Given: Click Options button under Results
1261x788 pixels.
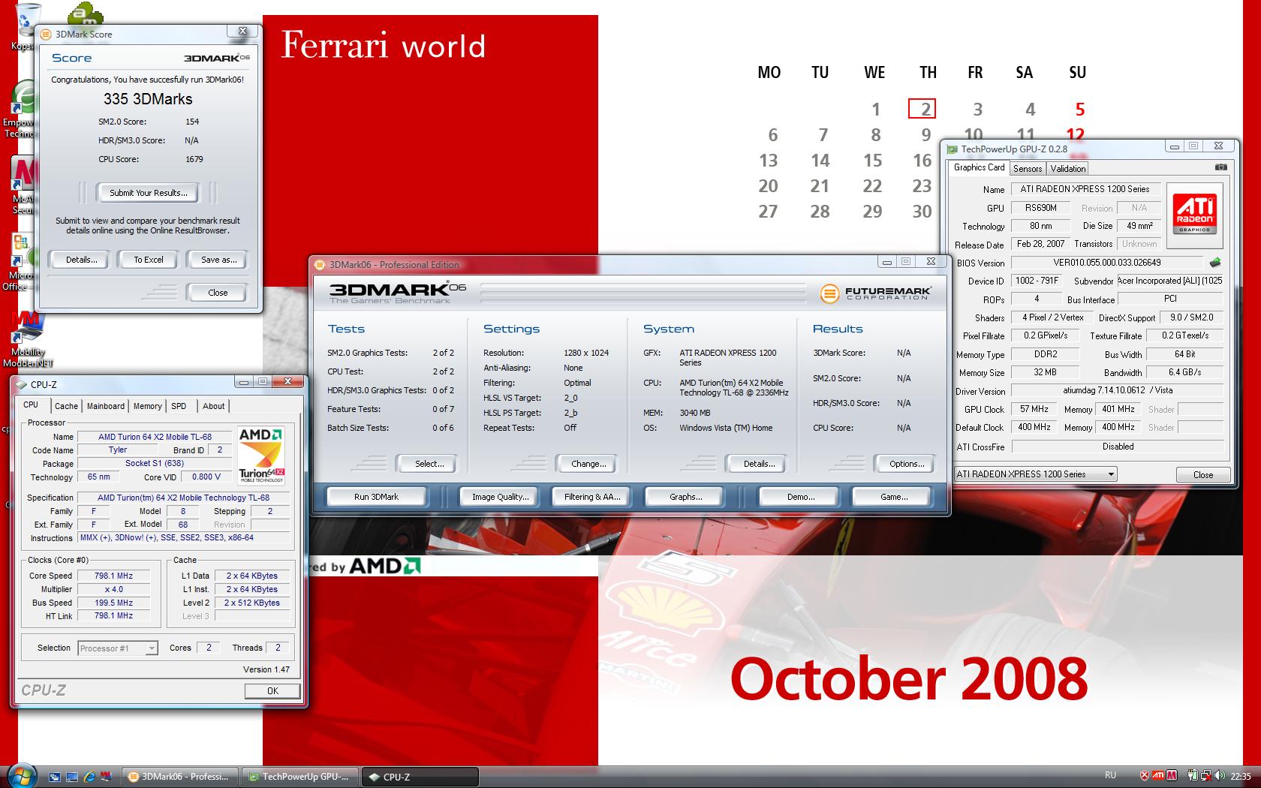Looking at the screenshot, I should pyautogui.click(x=906, y=464).
